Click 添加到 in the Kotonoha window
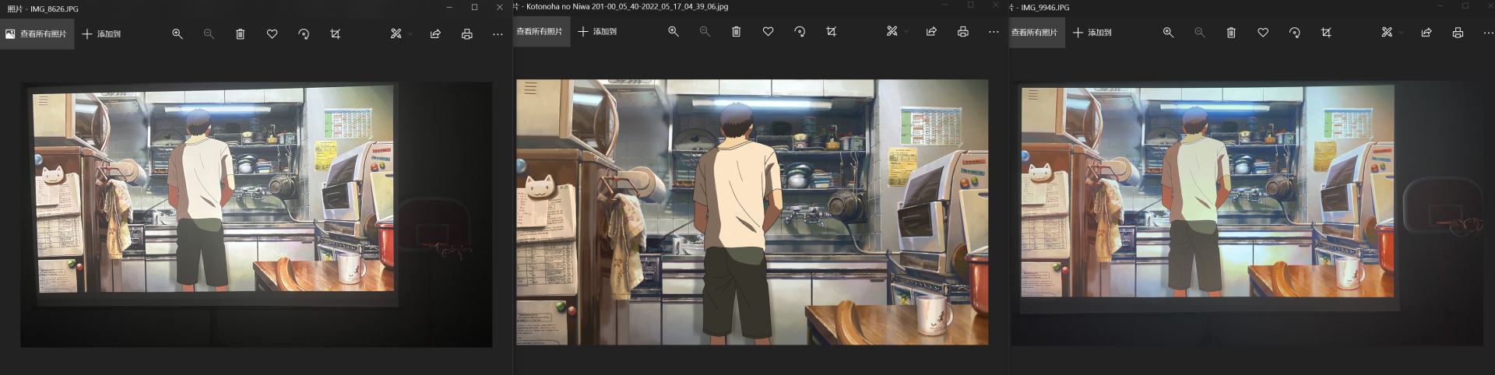 pyautogui.click(x=597, y=32)
